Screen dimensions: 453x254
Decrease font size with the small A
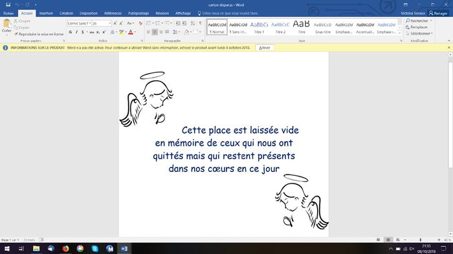coord(121,23)
